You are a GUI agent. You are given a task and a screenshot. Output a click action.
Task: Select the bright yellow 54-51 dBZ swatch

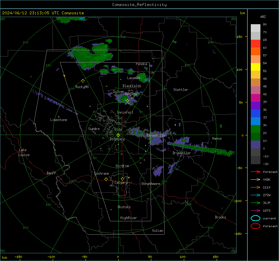255,67
